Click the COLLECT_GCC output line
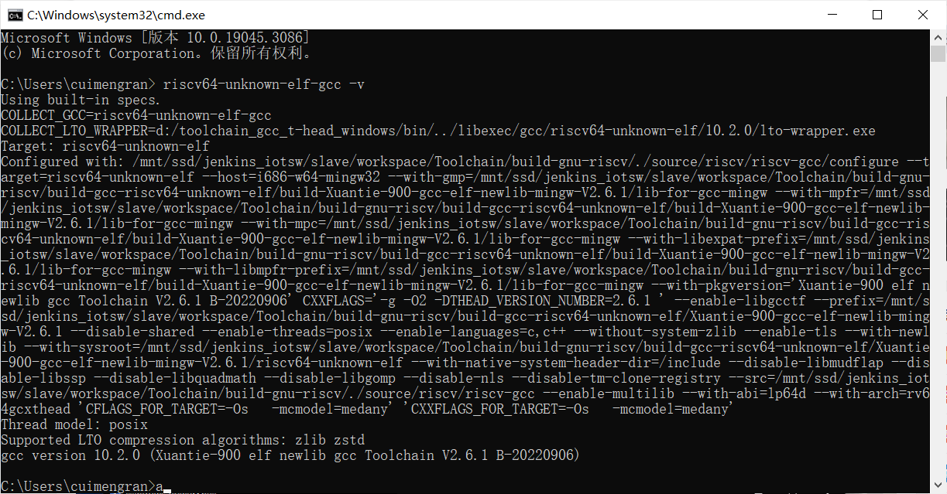947x494 pixels. coord(136,115)
